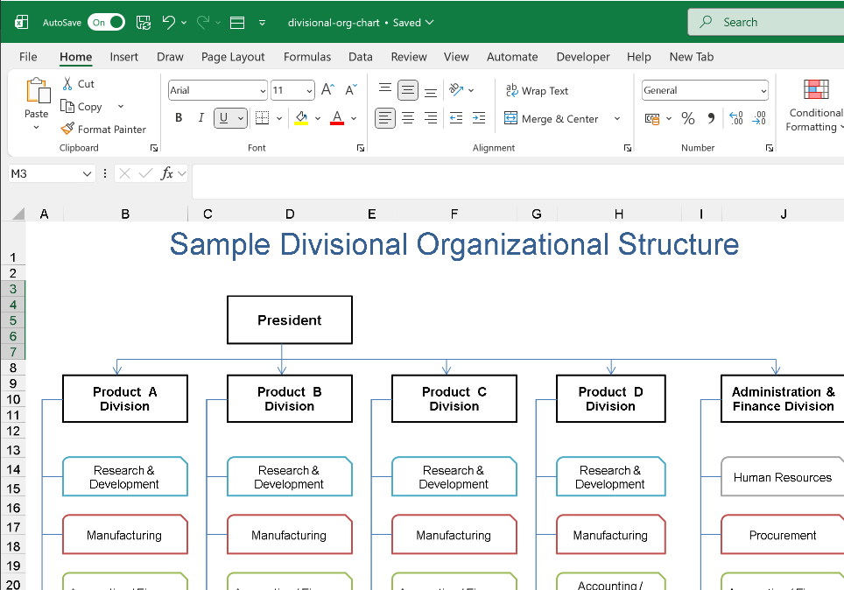Toggle off AutoSave switch
844x590 pixels.
tap(105, 22)
